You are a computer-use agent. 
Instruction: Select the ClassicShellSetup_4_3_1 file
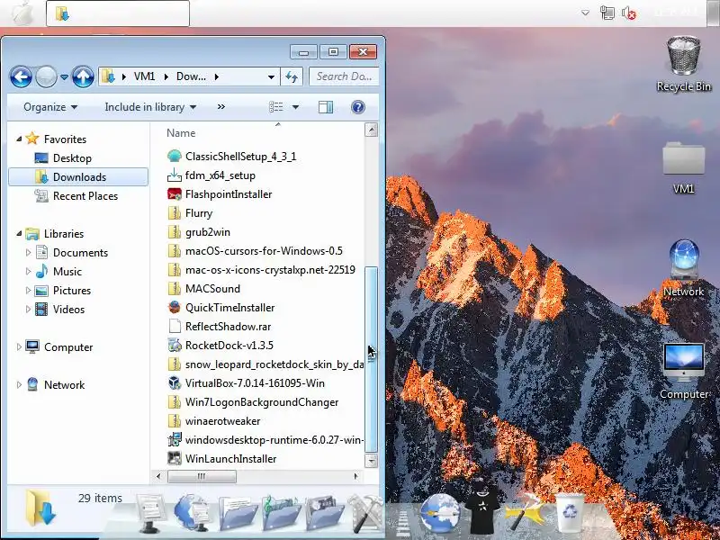point(240,156)
